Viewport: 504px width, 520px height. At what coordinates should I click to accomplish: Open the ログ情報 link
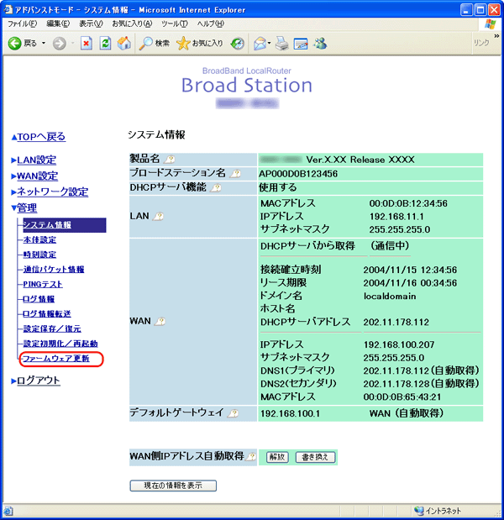(39, 299)
